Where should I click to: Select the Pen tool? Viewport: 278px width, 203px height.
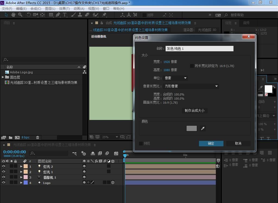tap(58, 15)
